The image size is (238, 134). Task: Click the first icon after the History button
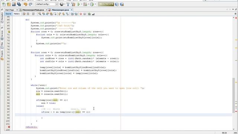[24, 14]
